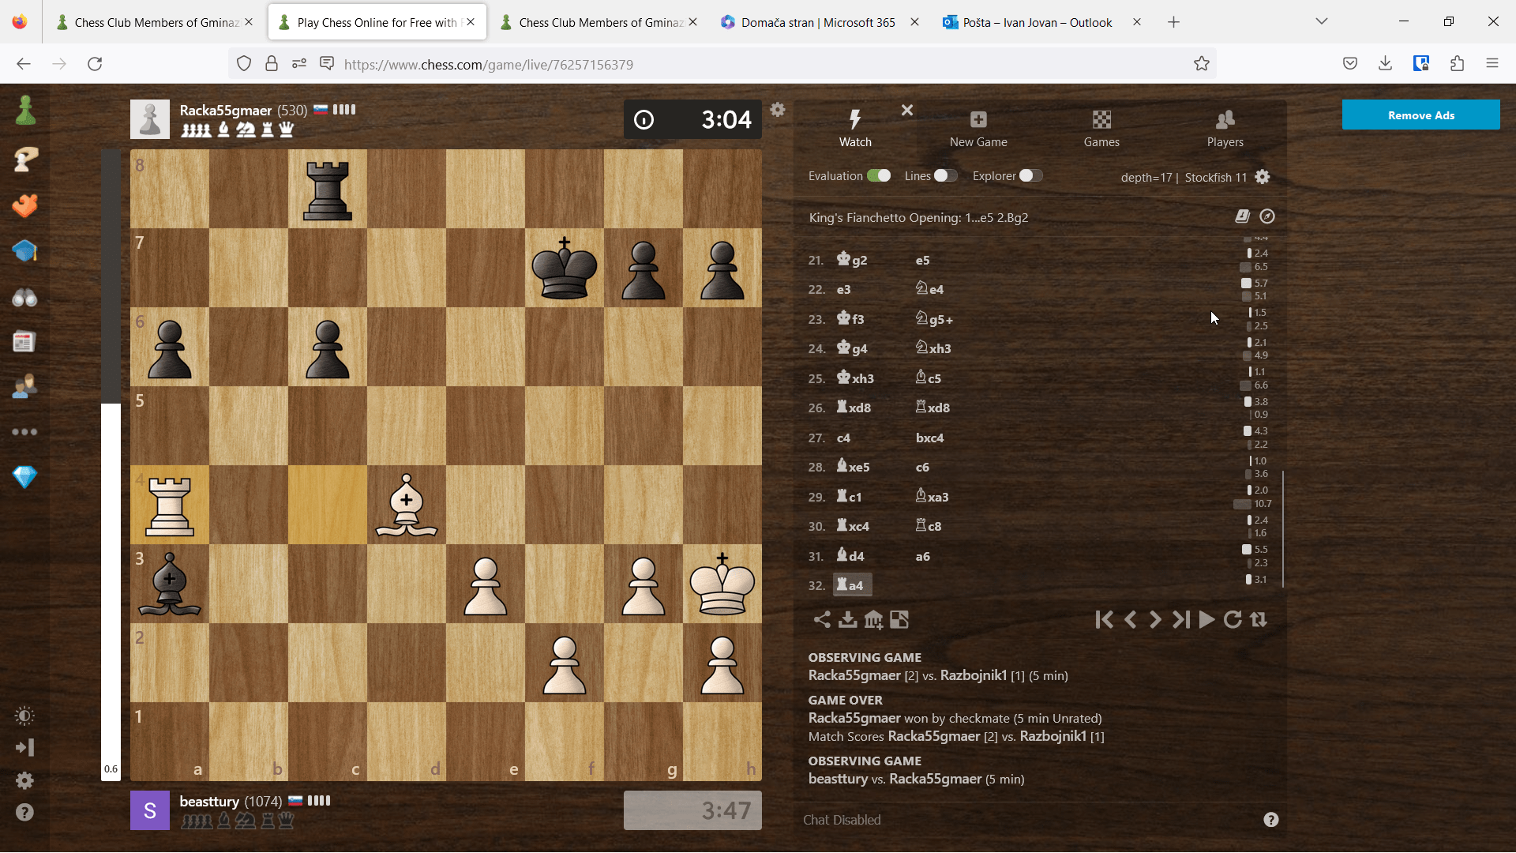The width and height of the screenshot is (1516, 853).
Task: Open board settings gear near the clock
Action: click(x=778, y=110)
